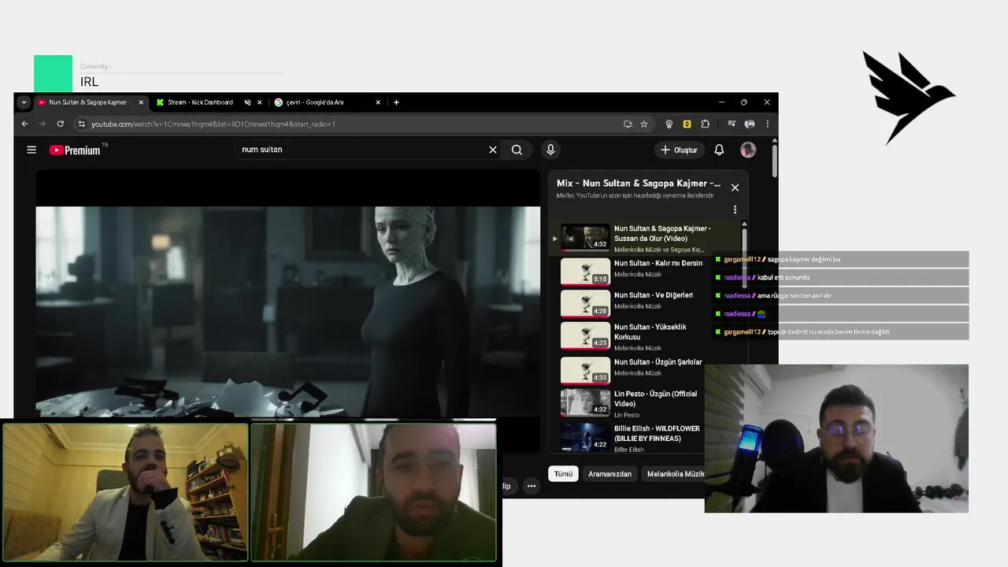
Task: Click the Mix - Nun Sultan & Sagopa Kajmer title
Action: pos(639,183)
